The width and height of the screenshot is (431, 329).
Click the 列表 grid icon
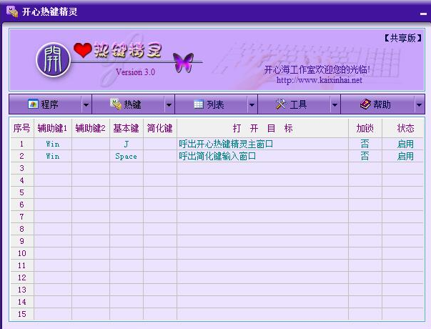click(199, 104)
